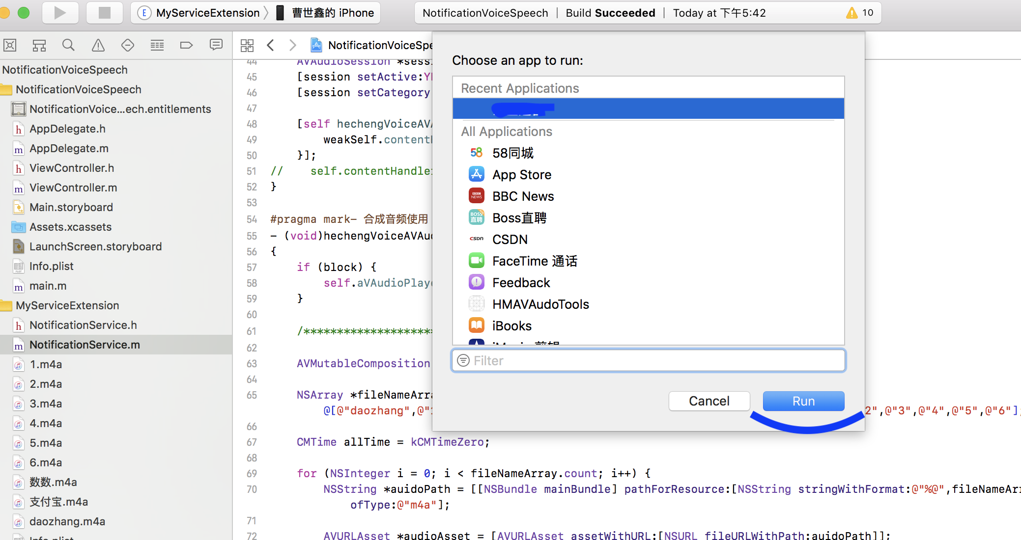Select the 3.m4a audio file

coord(46,404)
